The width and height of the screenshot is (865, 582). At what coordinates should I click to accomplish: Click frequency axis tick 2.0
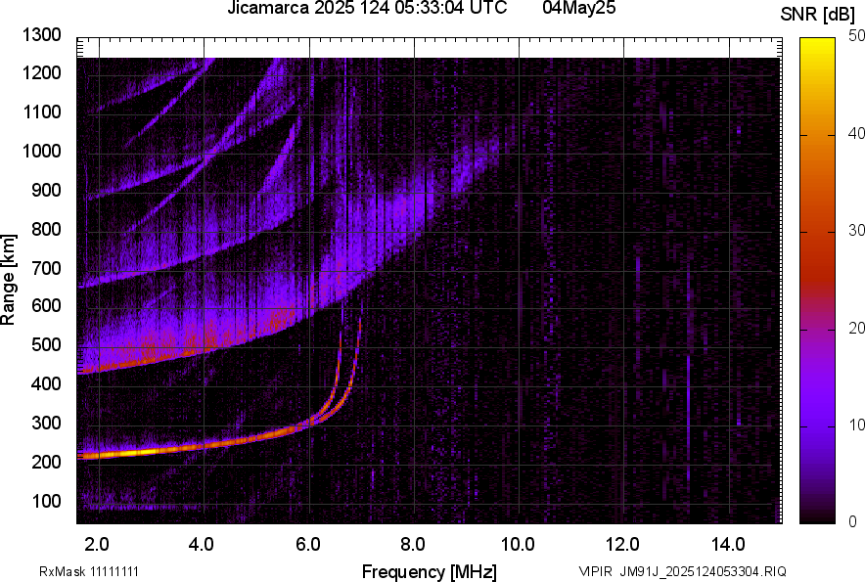tap(96, 545)
